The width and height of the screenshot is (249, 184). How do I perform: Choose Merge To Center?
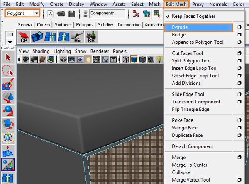pos(190,165)
